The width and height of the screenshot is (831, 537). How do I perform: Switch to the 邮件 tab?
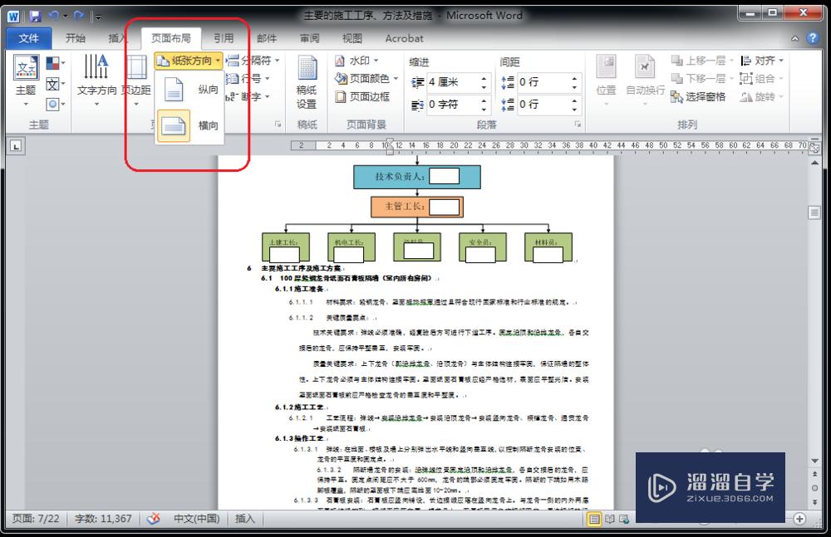[x=267, y=38]
